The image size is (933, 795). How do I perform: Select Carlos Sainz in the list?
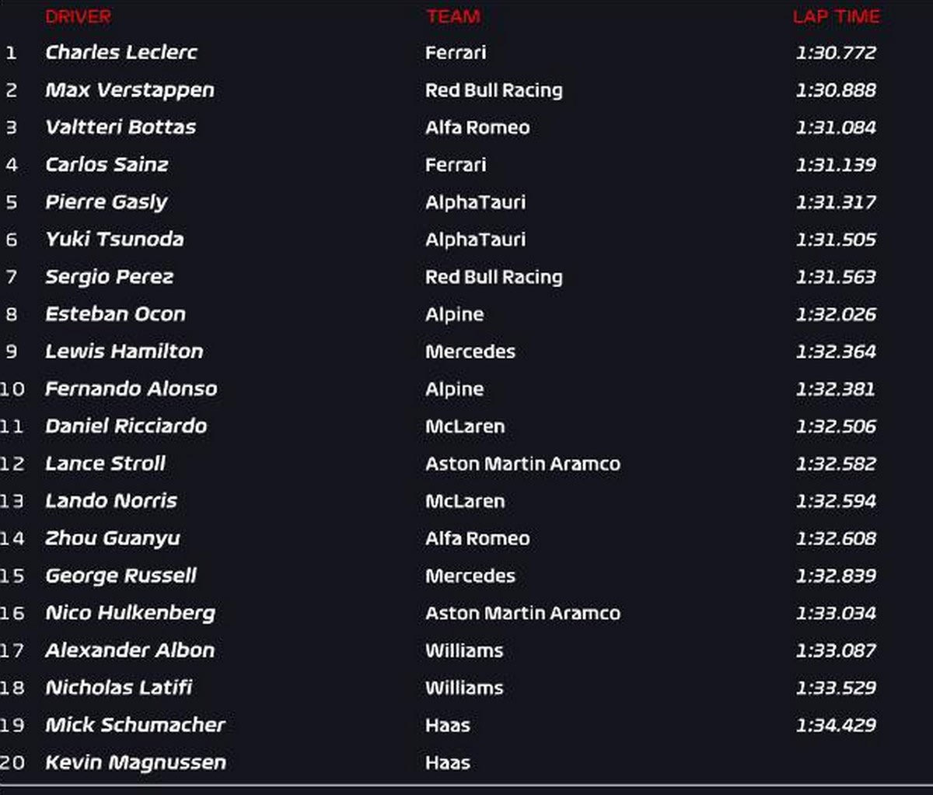[107, 165]
